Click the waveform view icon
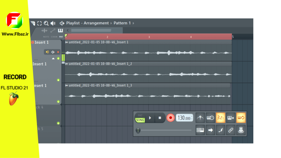 pos(44,31)
